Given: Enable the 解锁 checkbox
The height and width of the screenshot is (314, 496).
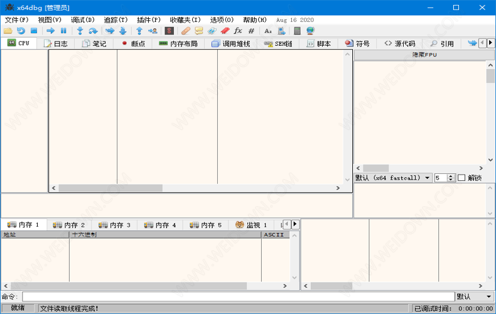Looking at the screenshot, I should coord(461,178).
